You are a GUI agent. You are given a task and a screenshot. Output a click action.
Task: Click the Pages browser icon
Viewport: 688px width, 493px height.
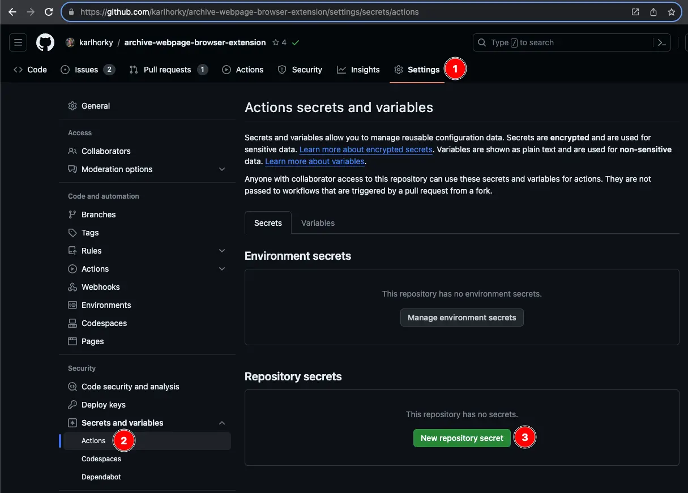point(72,341)
